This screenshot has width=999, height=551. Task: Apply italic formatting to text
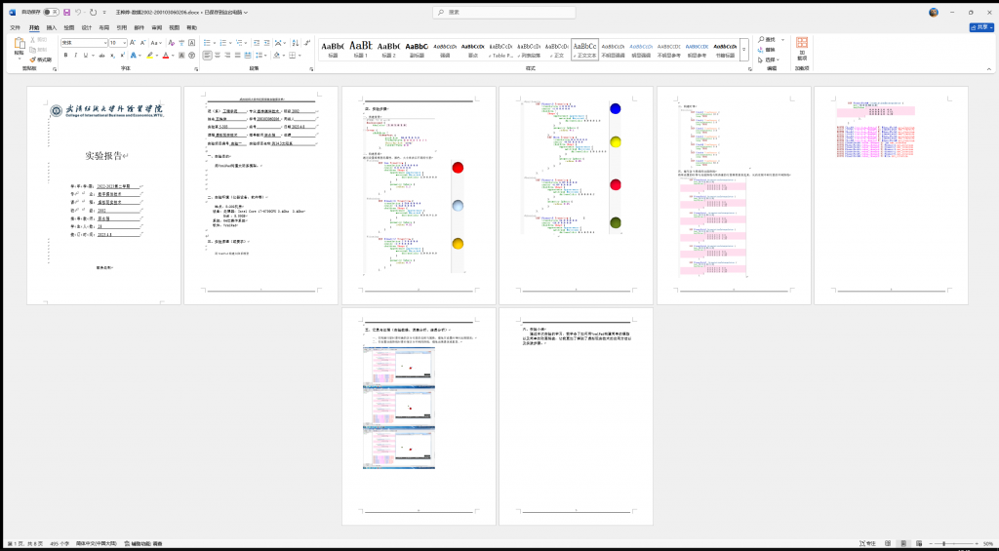[76, 56]
